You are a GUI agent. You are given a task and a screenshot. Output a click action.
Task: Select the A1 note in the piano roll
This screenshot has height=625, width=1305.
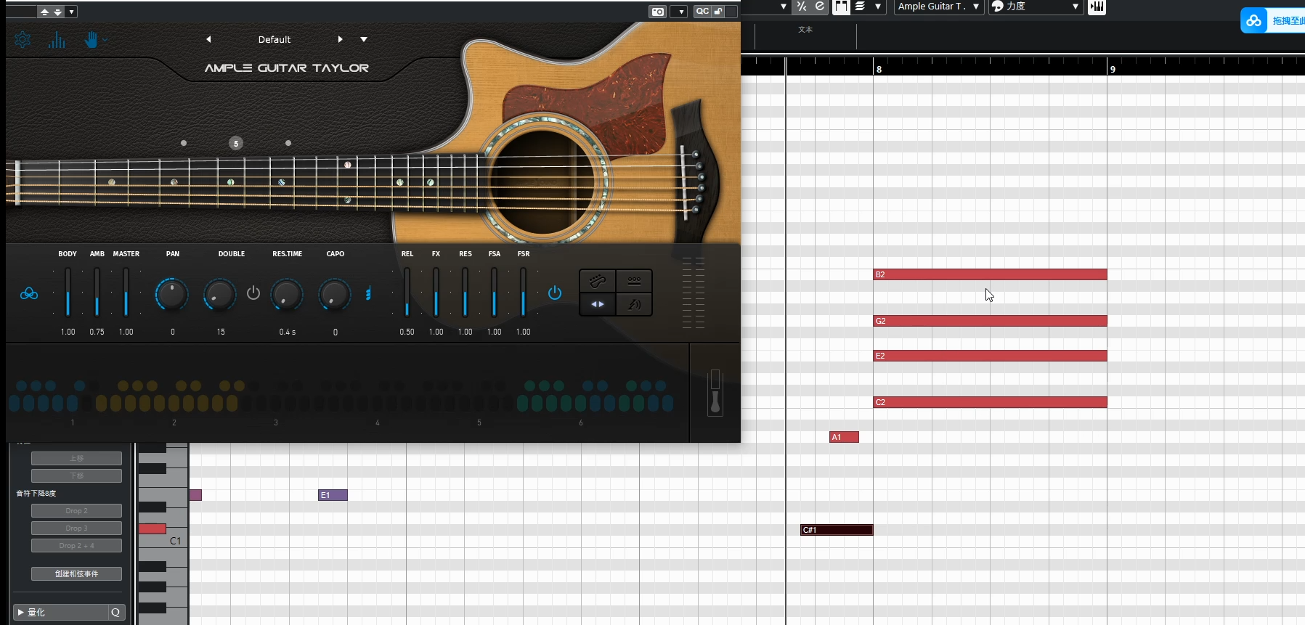pyautogui.click(x=844, y=437)
